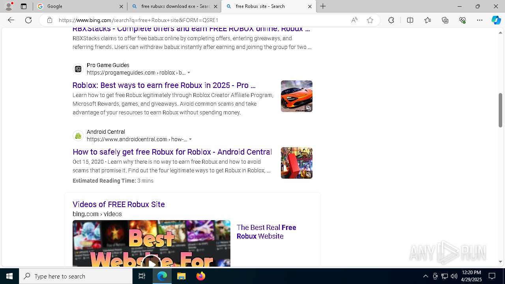
Task: Open the Windows Start menu
Action: coord(9,276)
